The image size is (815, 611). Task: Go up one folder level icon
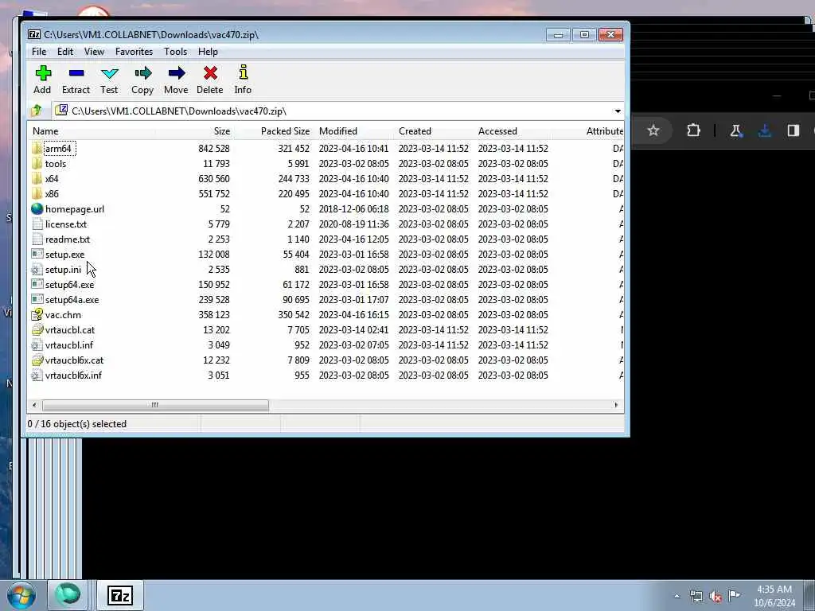(37, 111)
